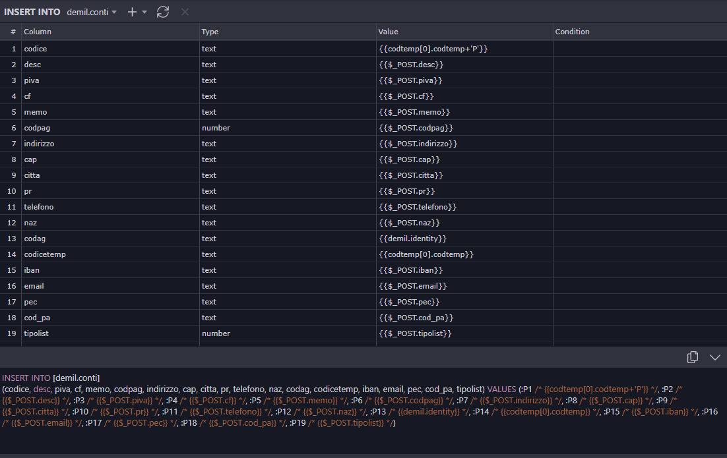Screen dimensions: 727x458
Task: Click the refresh columns icon
Action: [x=163, y=12]
